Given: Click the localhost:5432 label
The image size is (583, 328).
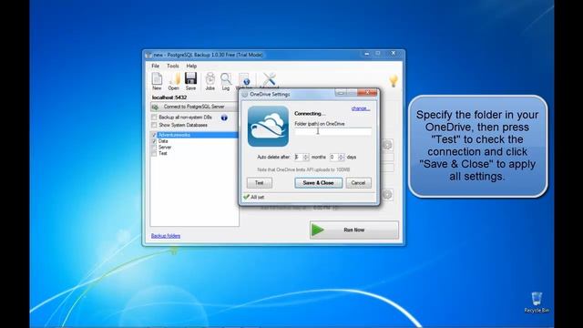Looking at the screenshot, I should tap(169, 97).
